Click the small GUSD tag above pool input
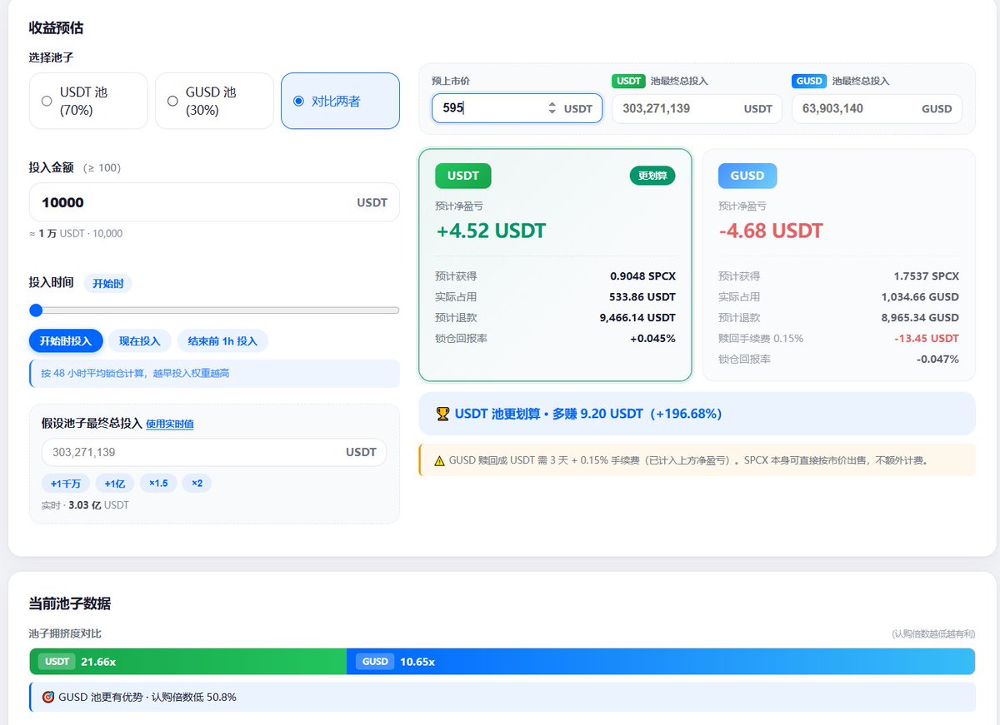The width and height of the screenshot is (1000, 725). [x=809, y=81]
